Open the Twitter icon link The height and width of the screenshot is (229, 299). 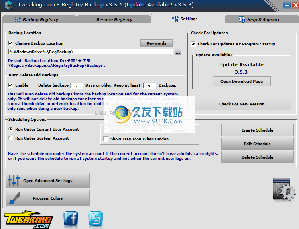pos(96,219)
